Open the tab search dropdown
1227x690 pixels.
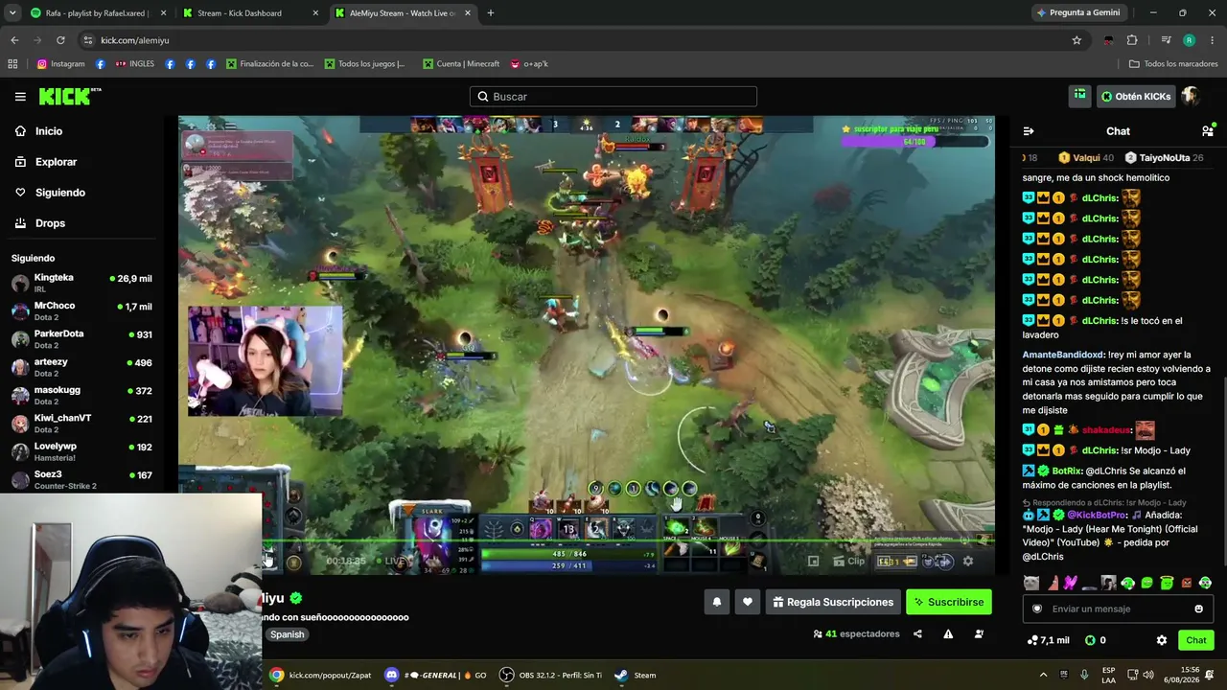click(x=12, y=12)
